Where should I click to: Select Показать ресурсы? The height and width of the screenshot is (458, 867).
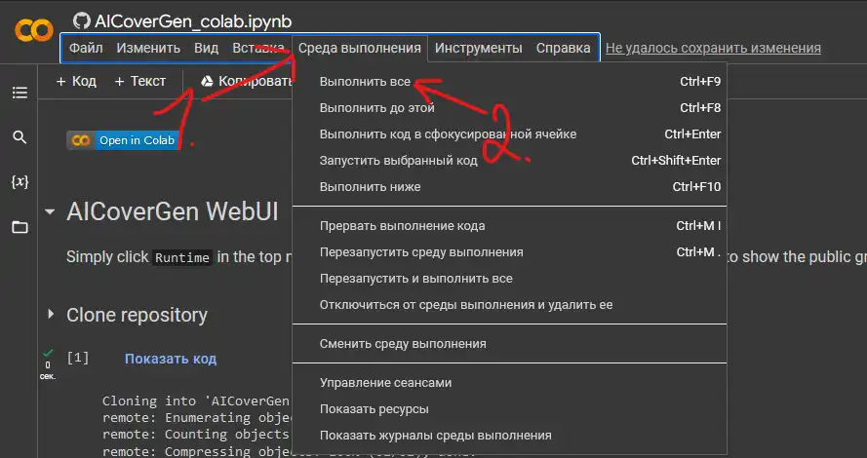[x=509, y=409]
